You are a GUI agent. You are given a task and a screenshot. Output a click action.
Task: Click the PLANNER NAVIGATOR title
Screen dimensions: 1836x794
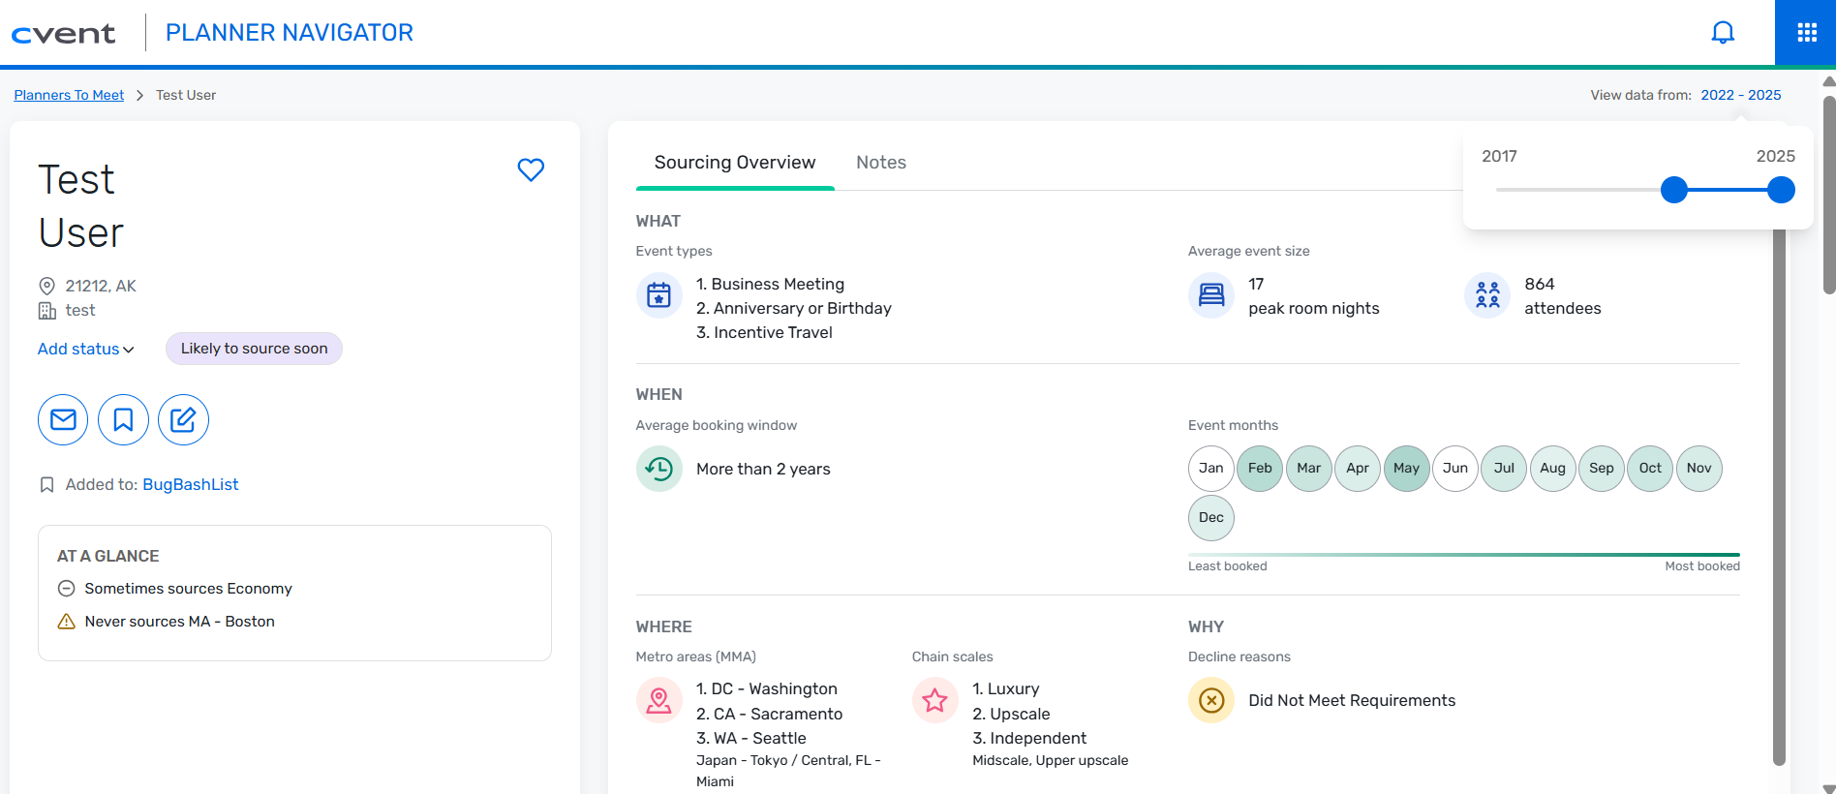pyautogui.click(x=290, y=33)
